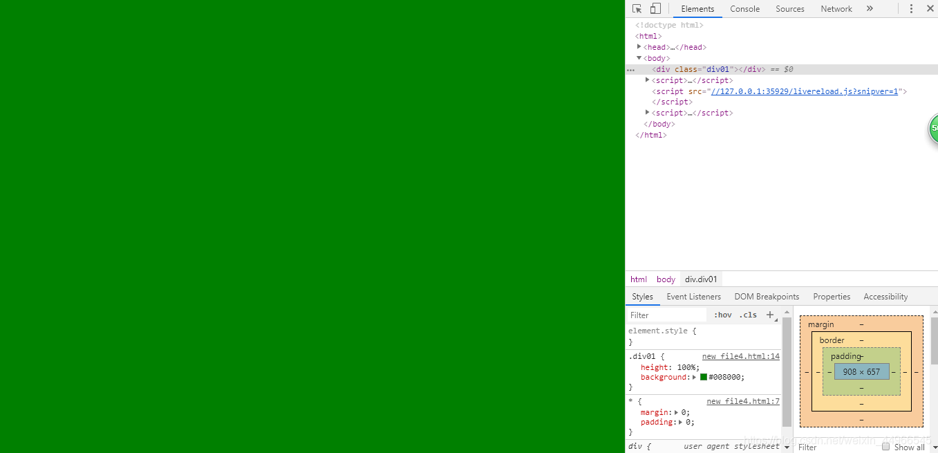938x453 pixels.
Task: Show more DevTools tabs chevron
Action: (870, 9)
